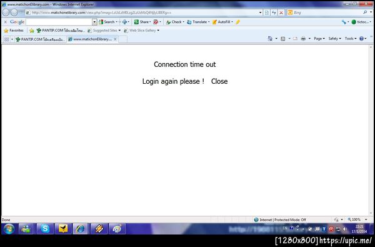
Task: Click the Google toolbar Share button
Action: point(142,22)
